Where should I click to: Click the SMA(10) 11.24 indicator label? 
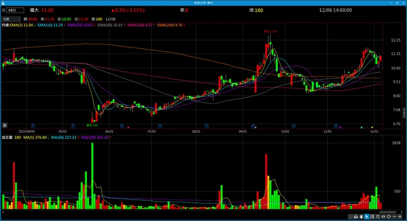pyautogui.click(x=51, y=25)
